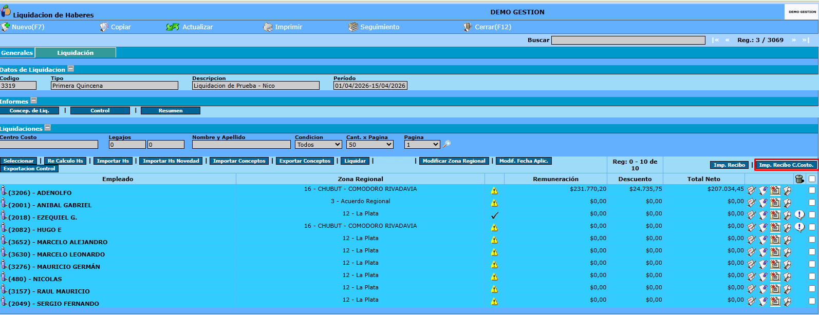Click the Nombre y Apellido filter field
819x315 pixels.
coord(241,145)
